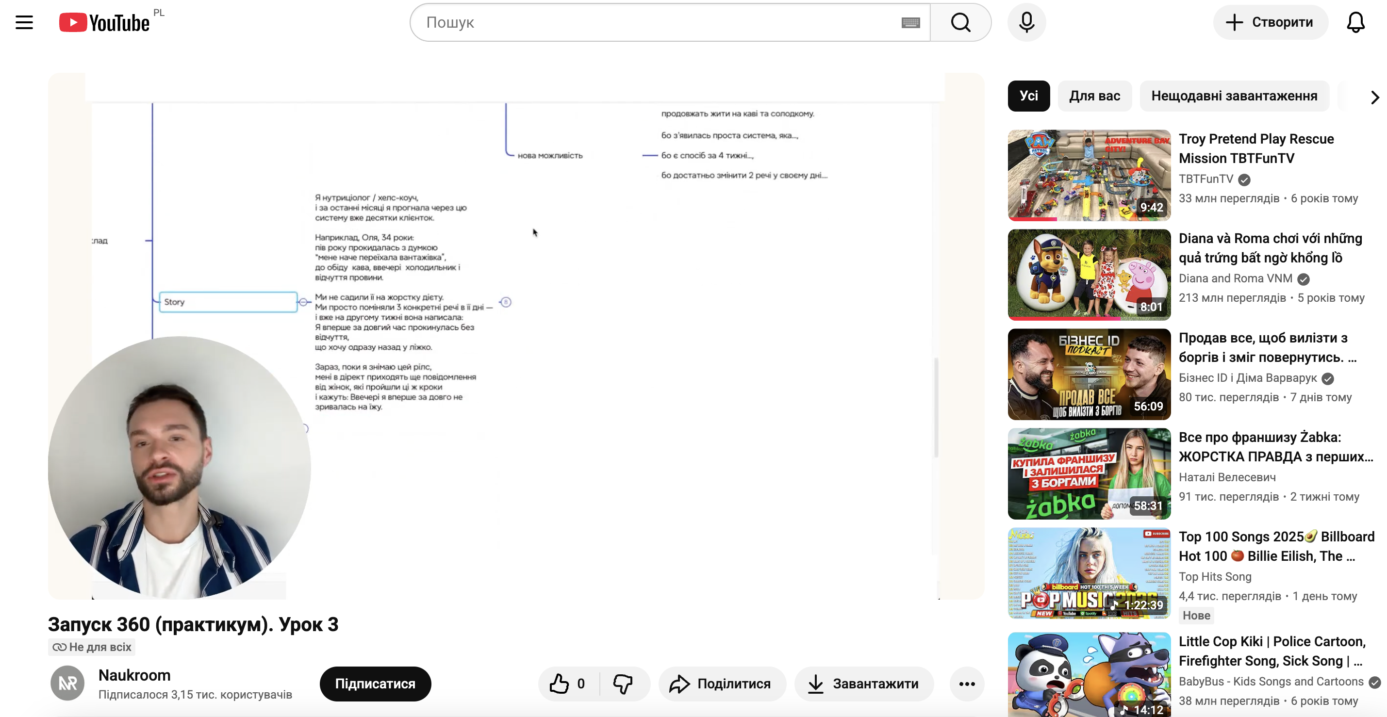The image size is (1387, 717).
Task: Open the notifications bell
Action: click(1355, 23)
